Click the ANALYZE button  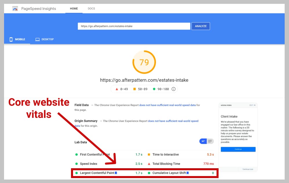pos(201,26)
